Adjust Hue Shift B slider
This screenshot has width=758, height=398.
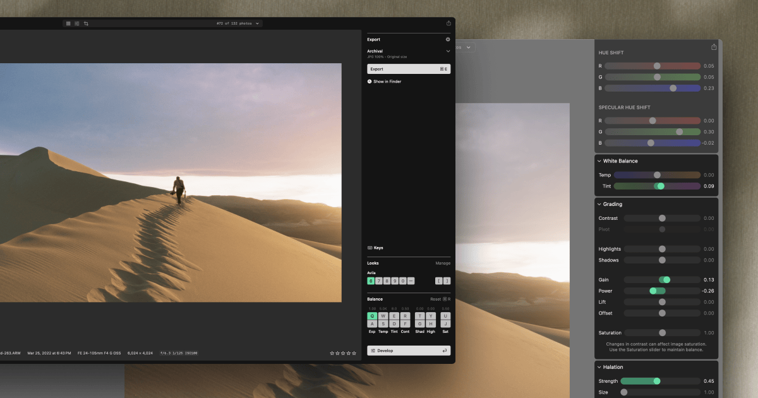[x=653, y=88]
